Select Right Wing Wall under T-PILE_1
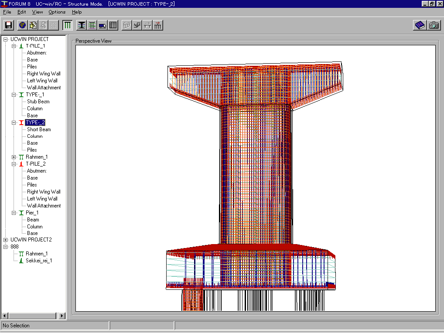444x333 pixels. click(x=44, y=74)
